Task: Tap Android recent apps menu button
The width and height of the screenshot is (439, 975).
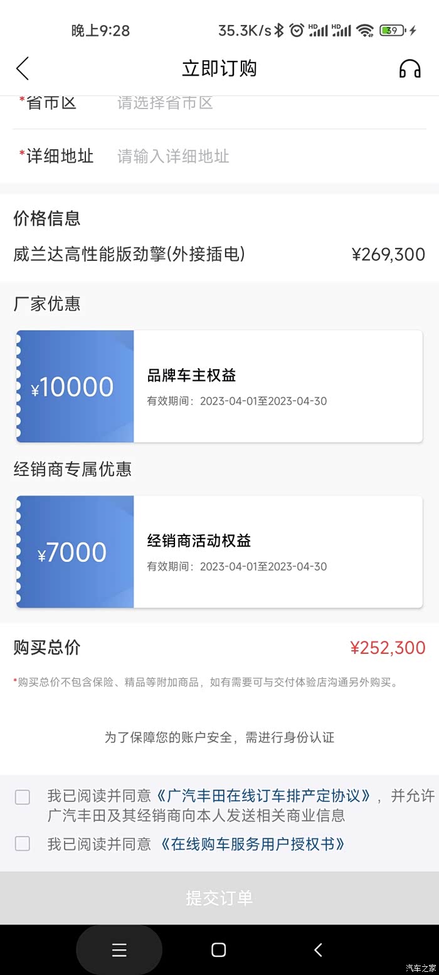Action: click(x=119, y=950)
